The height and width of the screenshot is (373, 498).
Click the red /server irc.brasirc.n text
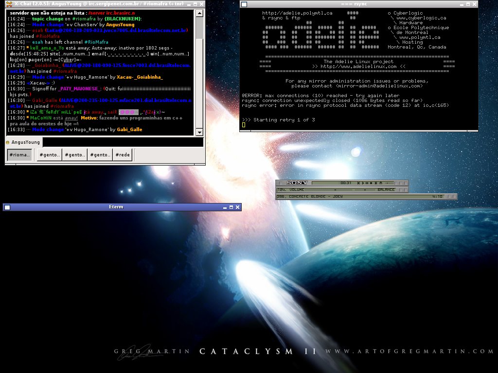tap(111, 13)
